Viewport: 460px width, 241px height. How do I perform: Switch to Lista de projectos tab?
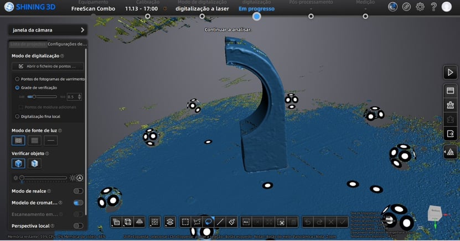coord(28,44)
